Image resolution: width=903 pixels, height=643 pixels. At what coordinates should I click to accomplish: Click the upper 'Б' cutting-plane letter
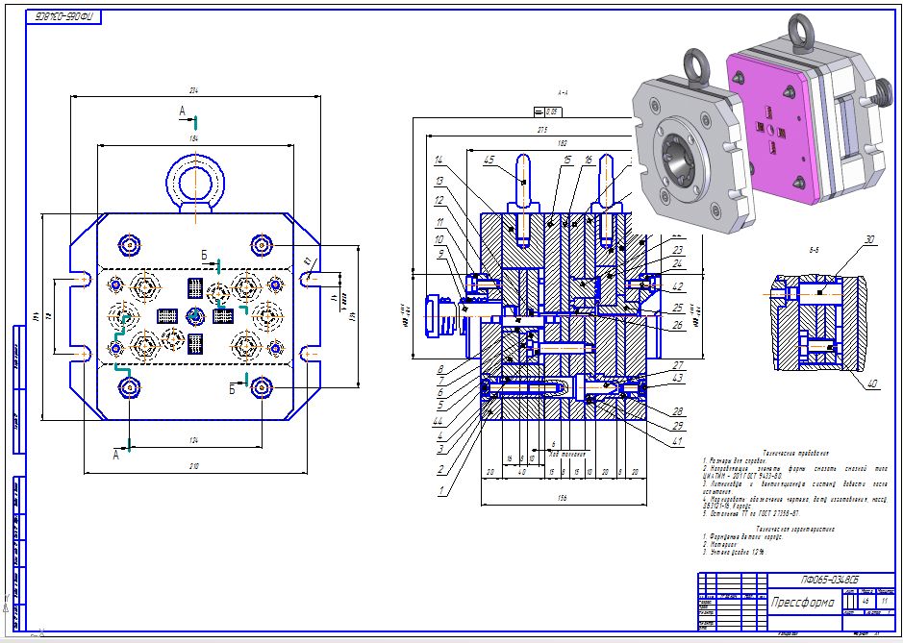tap(204, 255)
